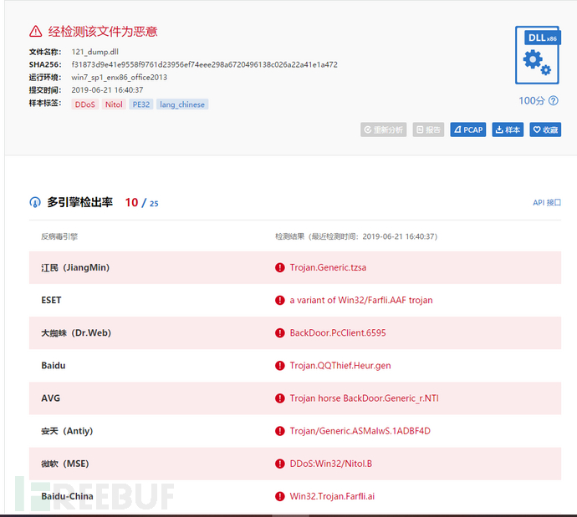The width and height of the screenshot is (577, 517).
Task: Click the 微软 (MSE) engine name
Action: (x=65, y=464)
